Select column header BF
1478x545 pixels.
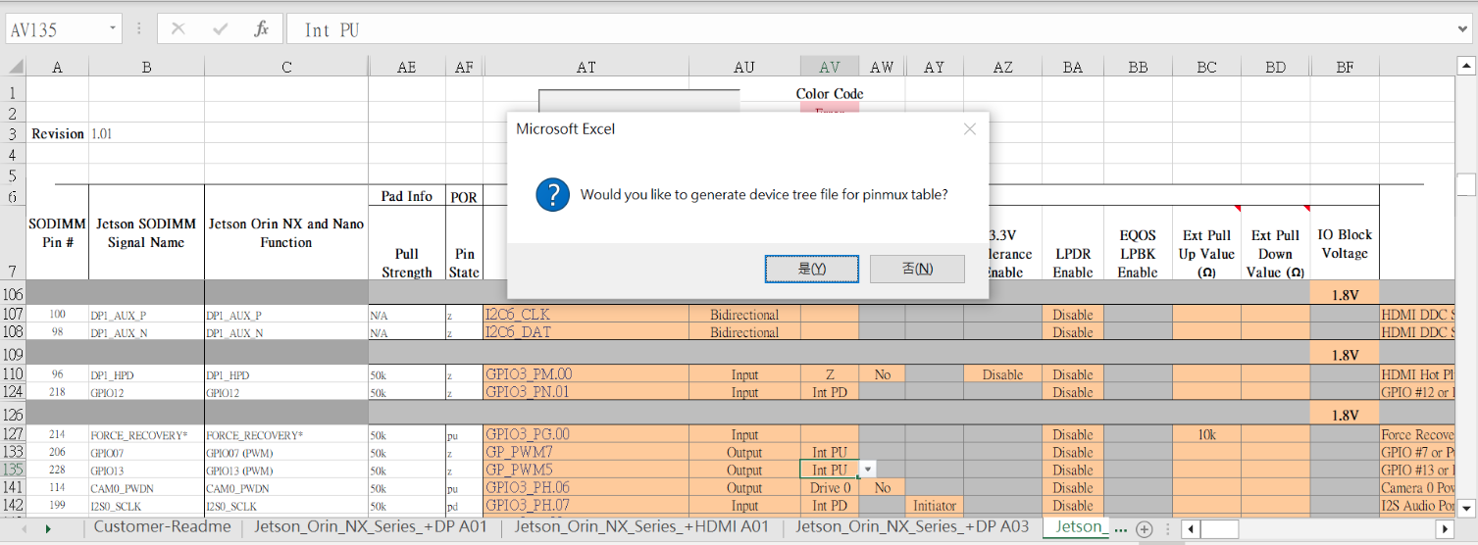coord(1345,67)
